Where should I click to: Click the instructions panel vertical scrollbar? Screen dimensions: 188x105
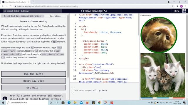pos(68,46)
